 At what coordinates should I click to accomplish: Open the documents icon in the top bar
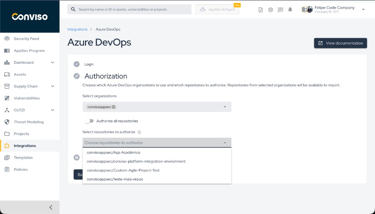point(260,10)
